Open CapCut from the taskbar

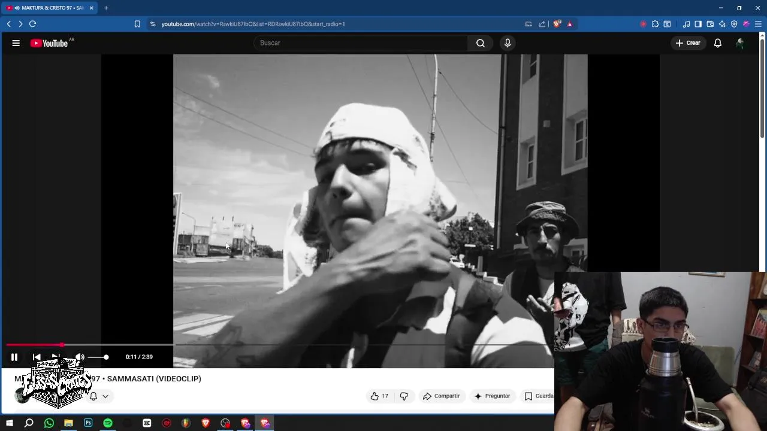(147, 423)
